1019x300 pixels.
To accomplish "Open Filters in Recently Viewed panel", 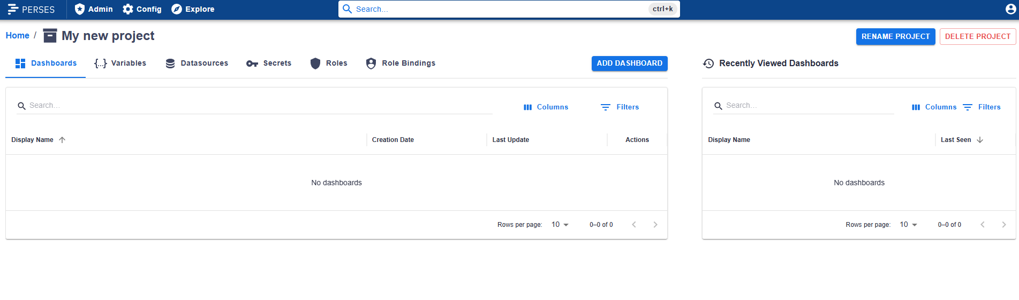I will pyautogui.click(x=982, y=107).
